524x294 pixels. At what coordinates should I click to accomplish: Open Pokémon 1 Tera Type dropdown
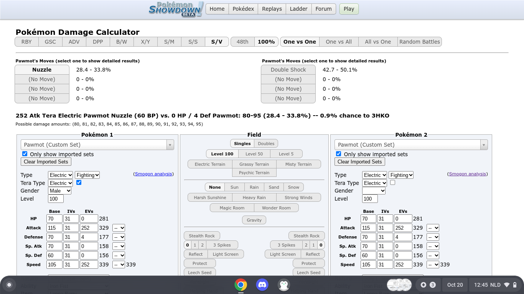(61, 183)
